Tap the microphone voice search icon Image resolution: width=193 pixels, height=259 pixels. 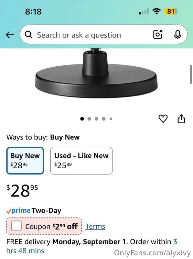coord(178,35)
